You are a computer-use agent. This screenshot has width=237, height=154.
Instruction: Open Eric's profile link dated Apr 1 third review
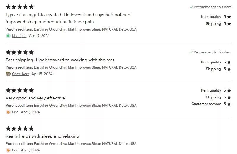point(15,112)
